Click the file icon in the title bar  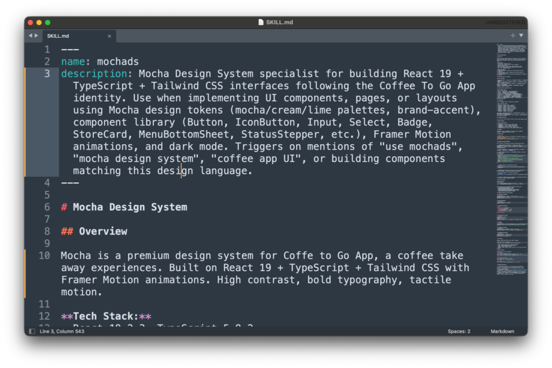click(261, 23)
